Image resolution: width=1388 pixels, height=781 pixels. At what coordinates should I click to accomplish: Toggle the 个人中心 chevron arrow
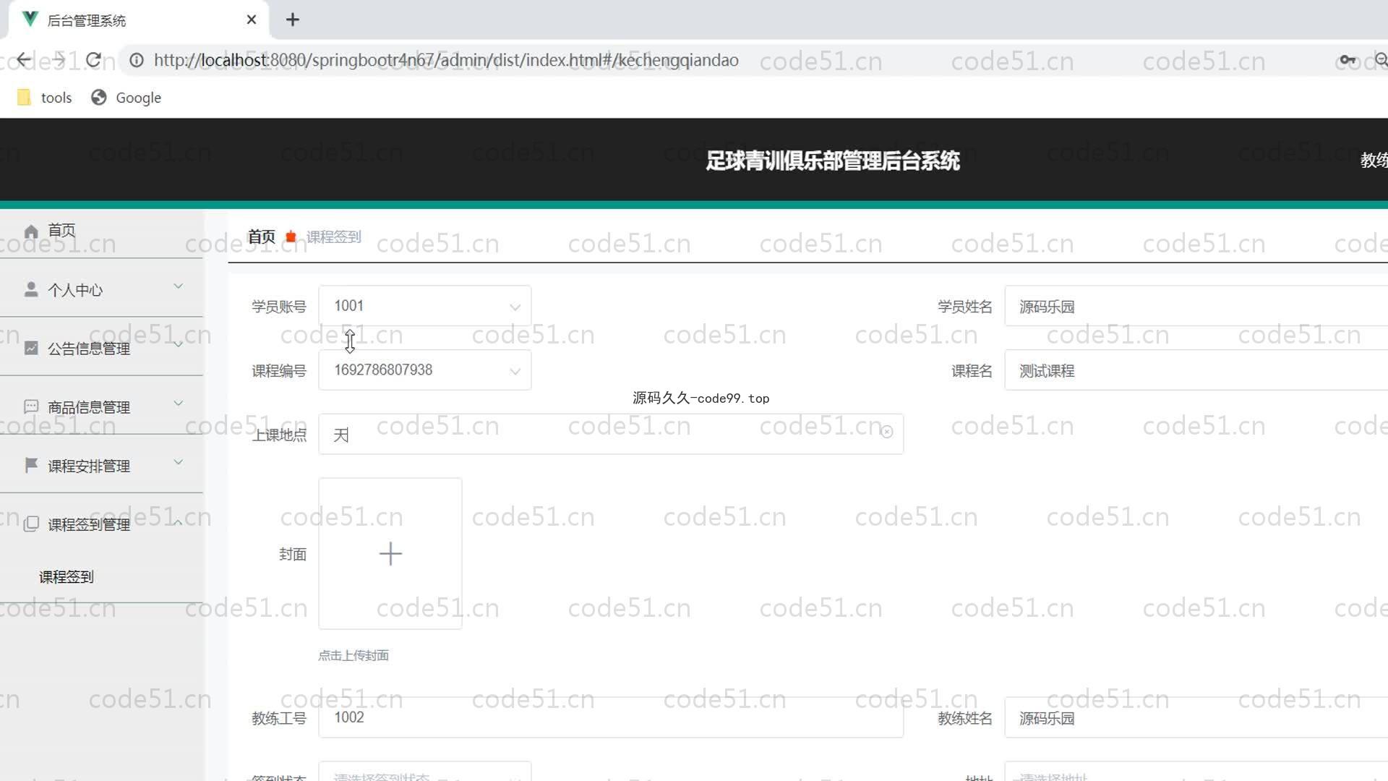pos(179,286)
